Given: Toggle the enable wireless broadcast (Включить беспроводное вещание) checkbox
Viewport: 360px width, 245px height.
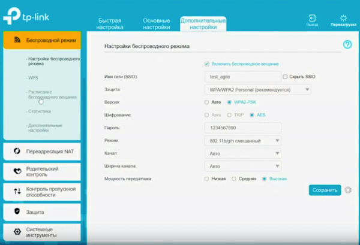Looking at the screenshot, I should (207, 63).
